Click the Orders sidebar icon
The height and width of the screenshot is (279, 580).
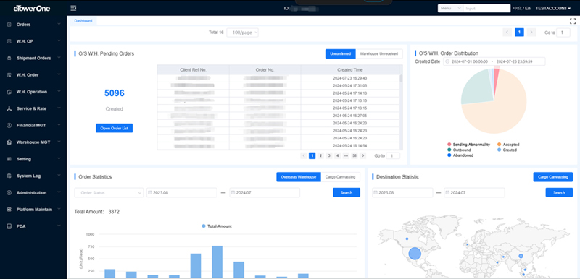coord(9,25)
